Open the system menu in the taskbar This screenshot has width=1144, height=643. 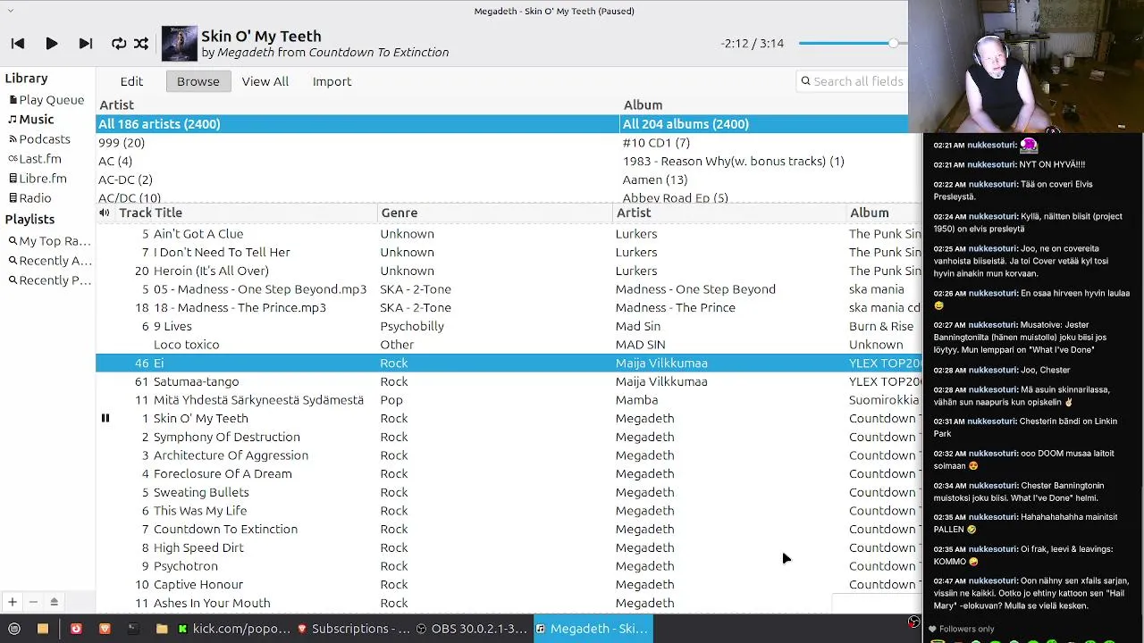coord(14,629)
